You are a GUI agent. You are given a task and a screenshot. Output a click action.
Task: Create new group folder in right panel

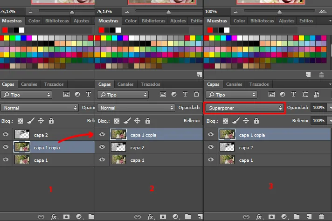(x=297, y=216)
